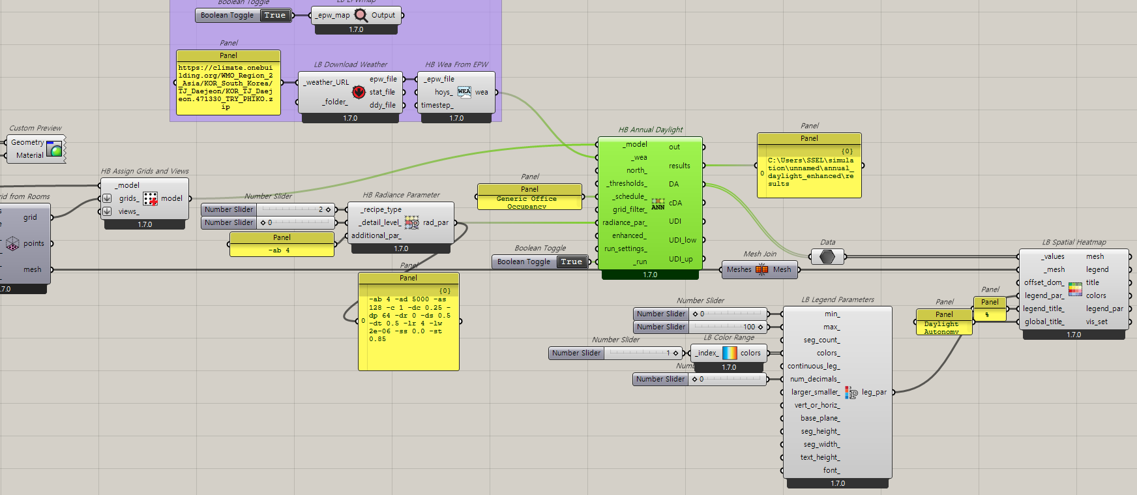
Task: Click the legend_par_ input of Spatial Heatmap
Action: (x=1043, y=296)
